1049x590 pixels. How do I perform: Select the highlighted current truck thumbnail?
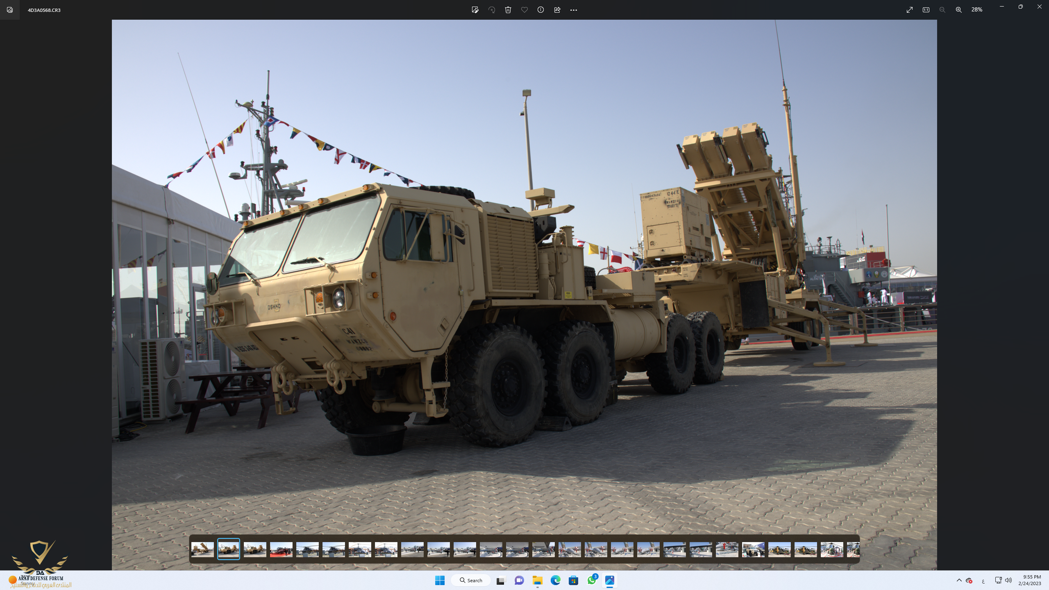pos(229,549)
